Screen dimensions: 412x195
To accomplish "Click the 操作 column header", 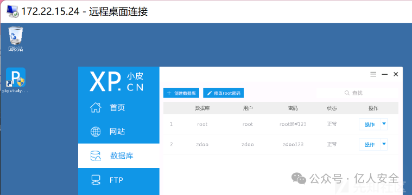I will (373, 108).
